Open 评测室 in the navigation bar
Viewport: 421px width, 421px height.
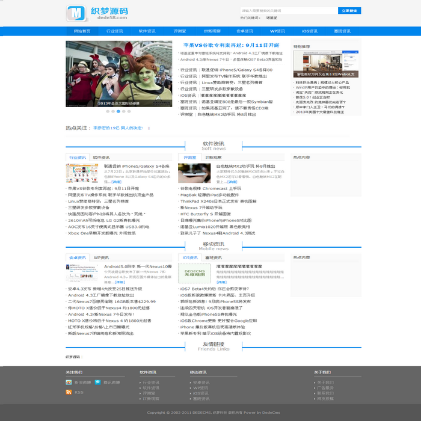point(180,31)
